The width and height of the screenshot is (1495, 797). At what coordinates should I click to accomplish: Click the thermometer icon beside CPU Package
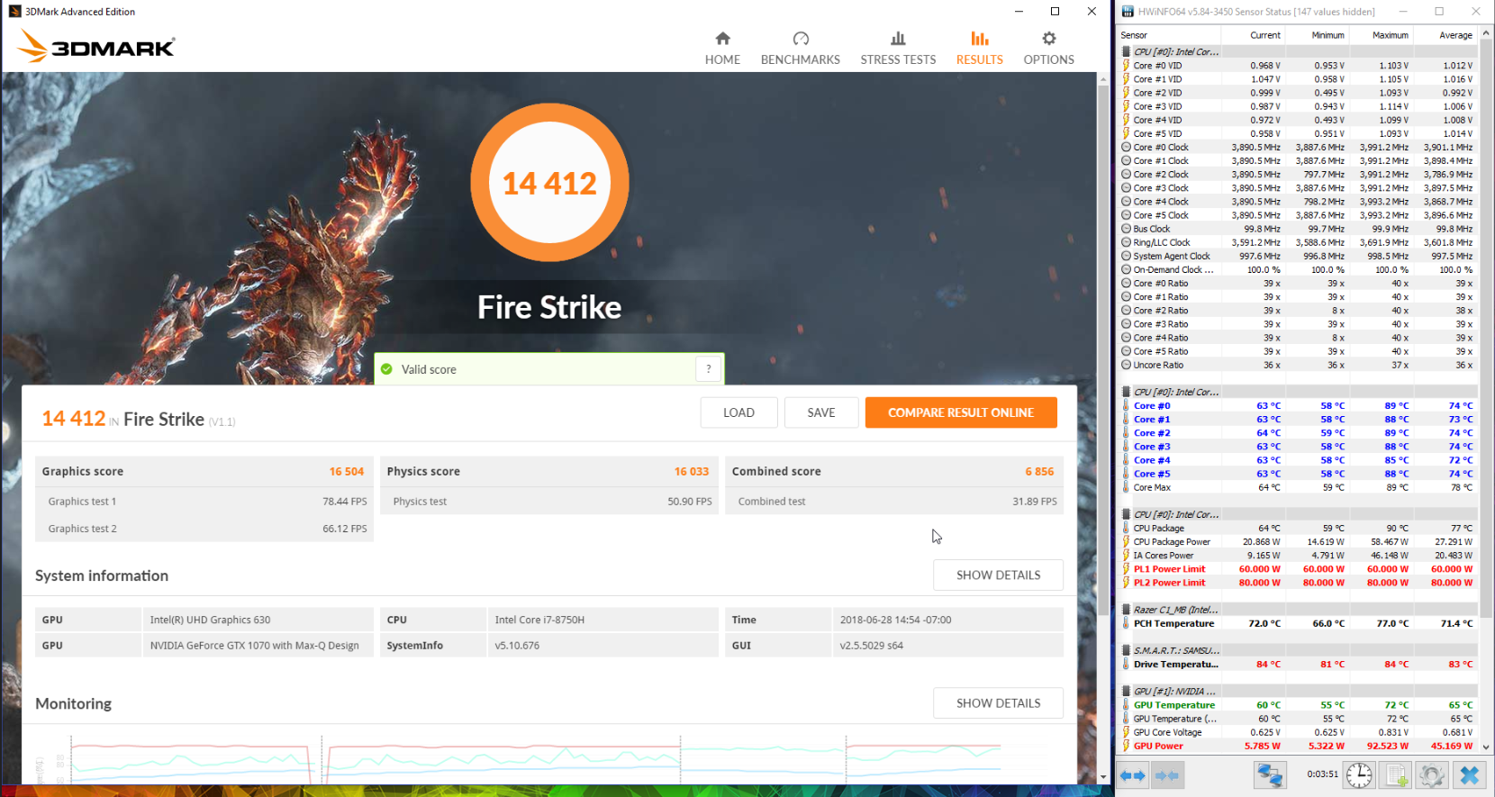tap(1126, 529)
